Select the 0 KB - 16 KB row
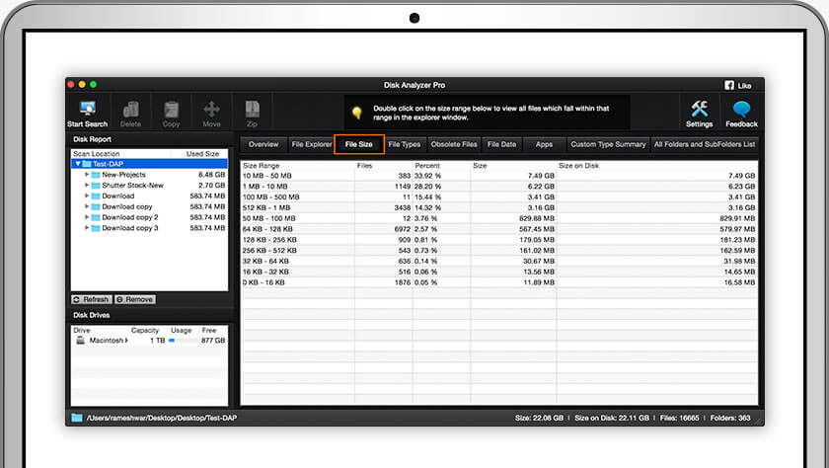This screenshot has height=468, width=829. [x=499, y=282]
